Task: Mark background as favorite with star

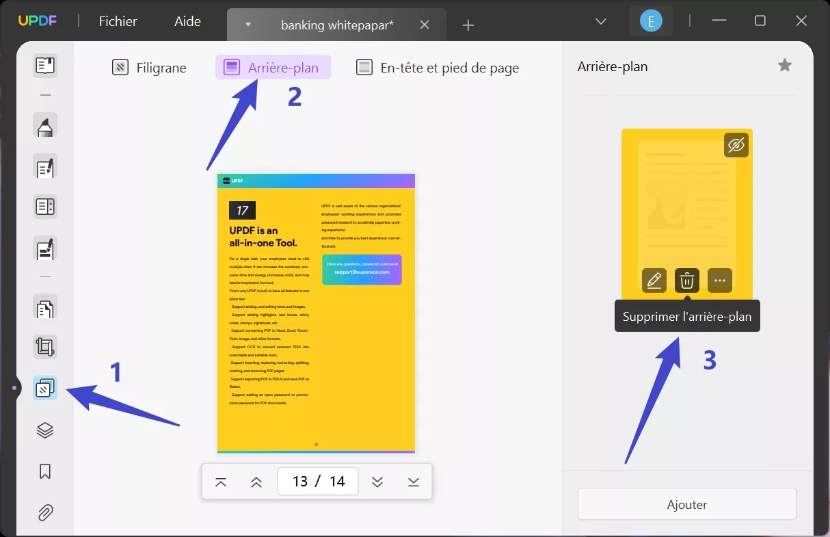Action: [785, 65]
